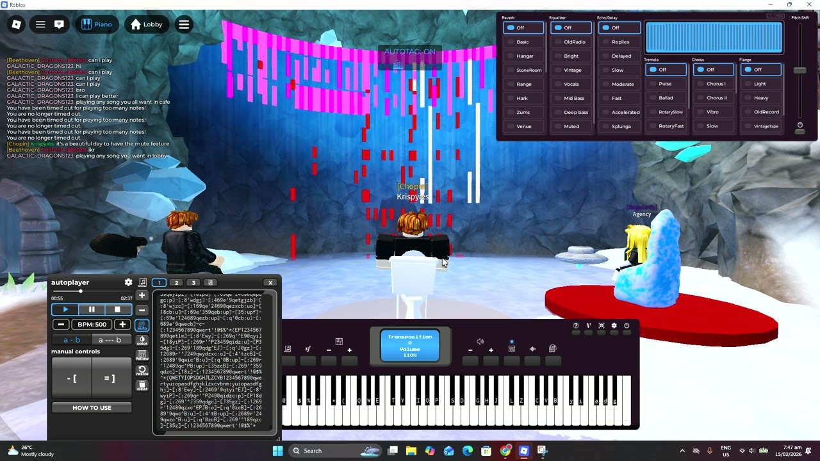820x461 pixels.
Task: Click the autoplayer 'follow' icon
Action: click(142, 356)
